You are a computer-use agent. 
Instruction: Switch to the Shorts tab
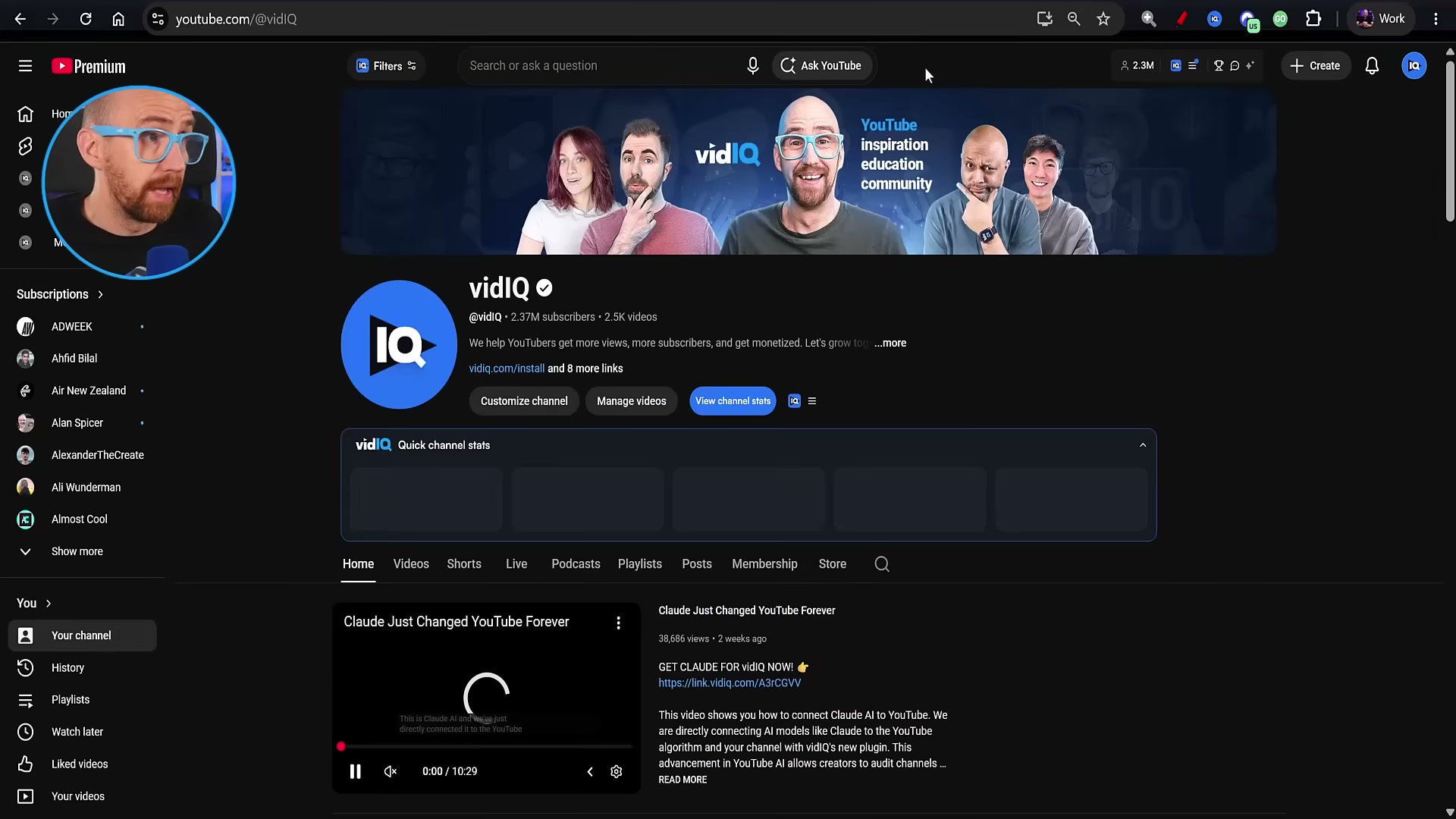tap(464, 564)
